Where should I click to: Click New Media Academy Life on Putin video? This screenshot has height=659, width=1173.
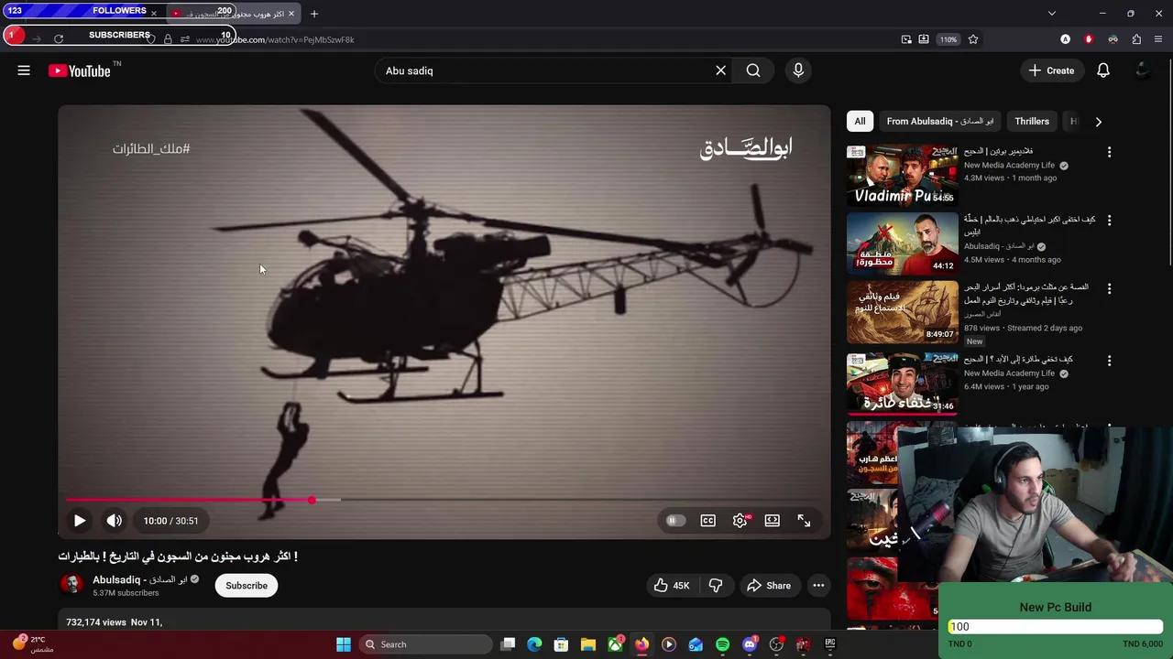pyautogui.click(x=1009, y=166)
